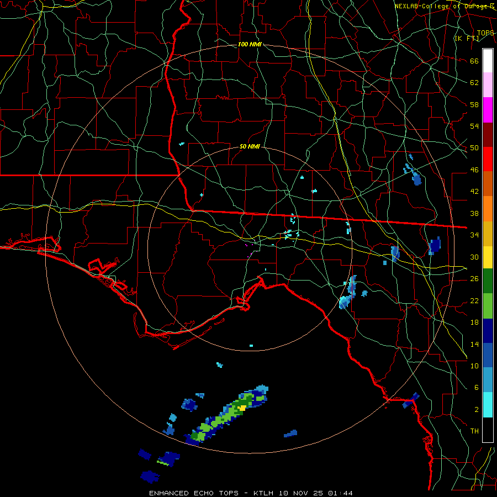497x497 pixels.
Task: Click the "38" legend value
Action: click(x=474, y=213)
